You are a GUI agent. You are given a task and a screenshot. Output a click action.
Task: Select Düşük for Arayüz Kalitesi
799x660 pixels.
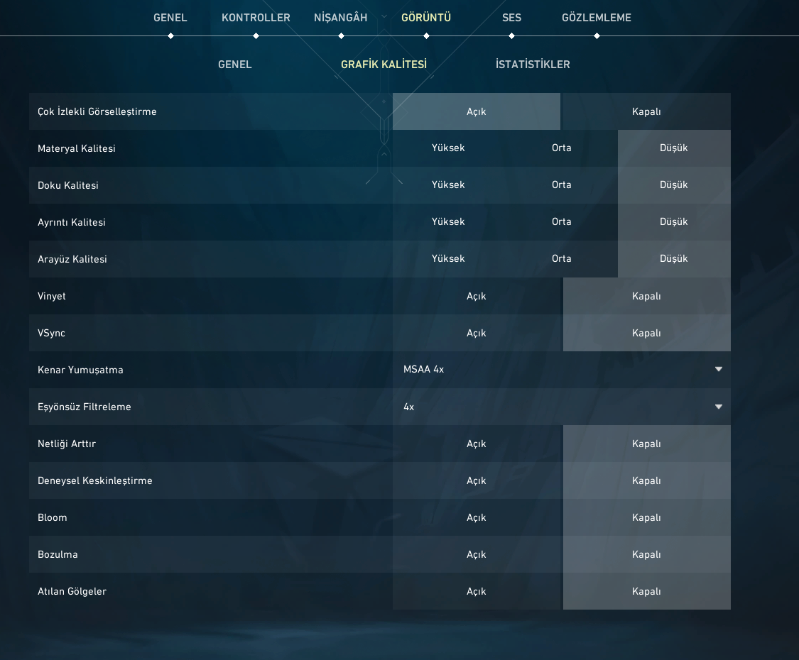674,259
